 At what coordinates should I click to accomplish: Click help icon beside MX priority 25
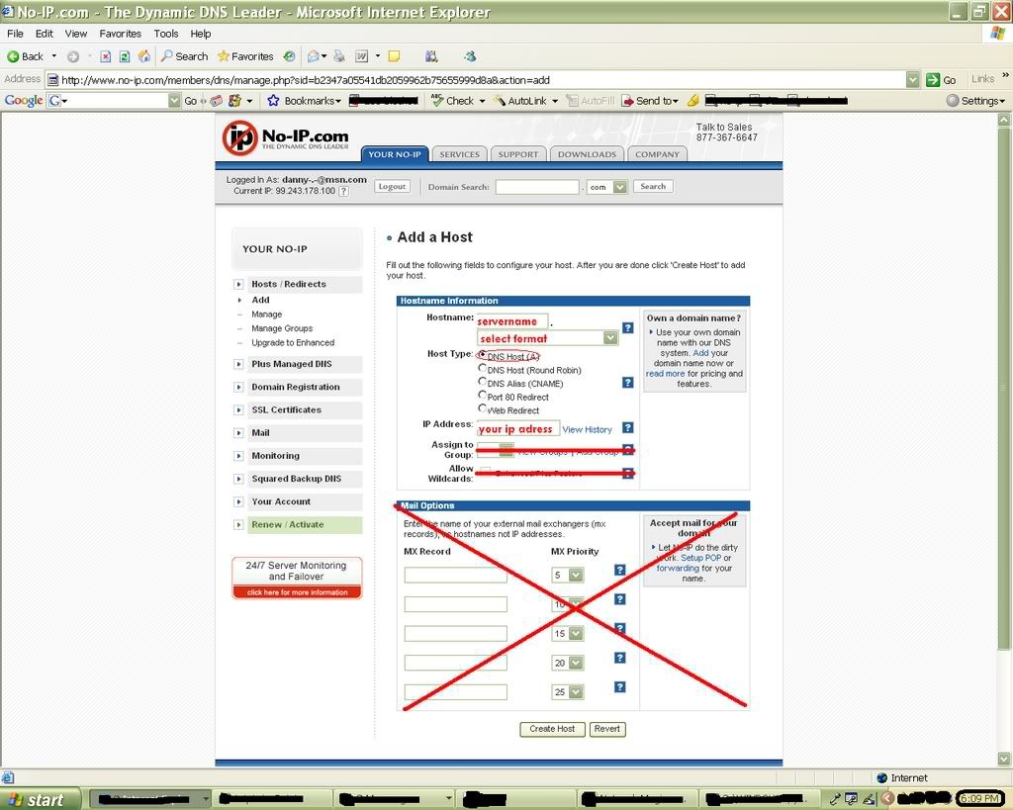(x=619, y=686)
